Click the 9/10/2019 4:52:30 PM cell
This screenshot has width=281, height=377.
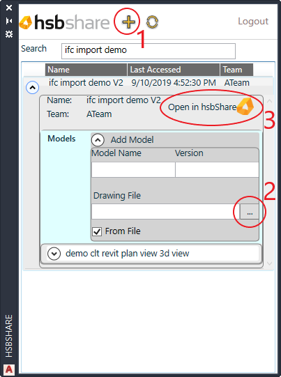(x=174, y=83)
